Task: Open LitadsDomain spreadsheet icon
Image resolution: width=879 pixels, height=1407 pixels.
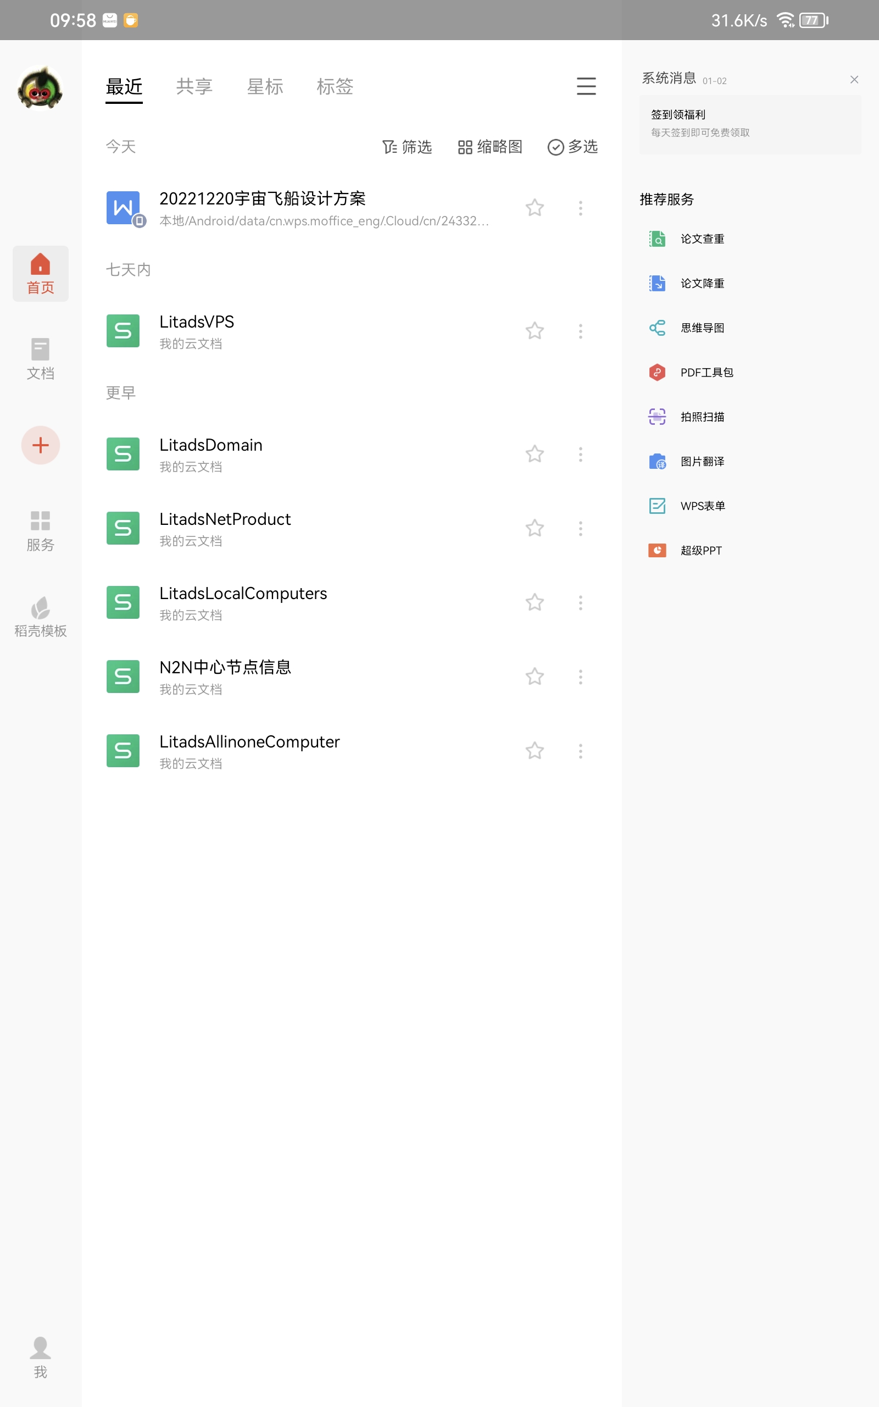Action: 123,454
